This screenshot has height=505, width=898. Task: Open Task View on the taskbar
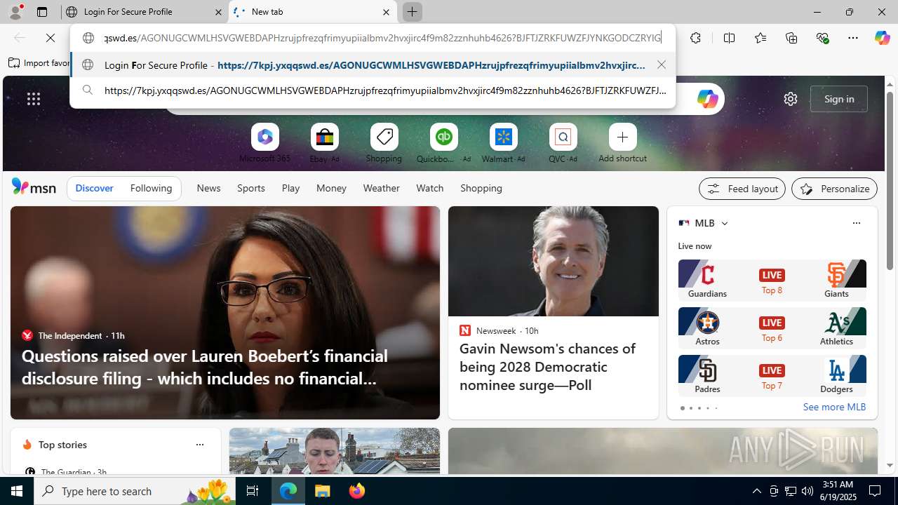pos(253,491)
